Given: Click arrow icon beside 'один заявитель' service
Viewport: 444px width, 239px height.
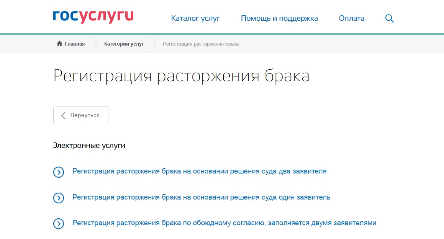Looking at the screenshot, I should point(59,198).
